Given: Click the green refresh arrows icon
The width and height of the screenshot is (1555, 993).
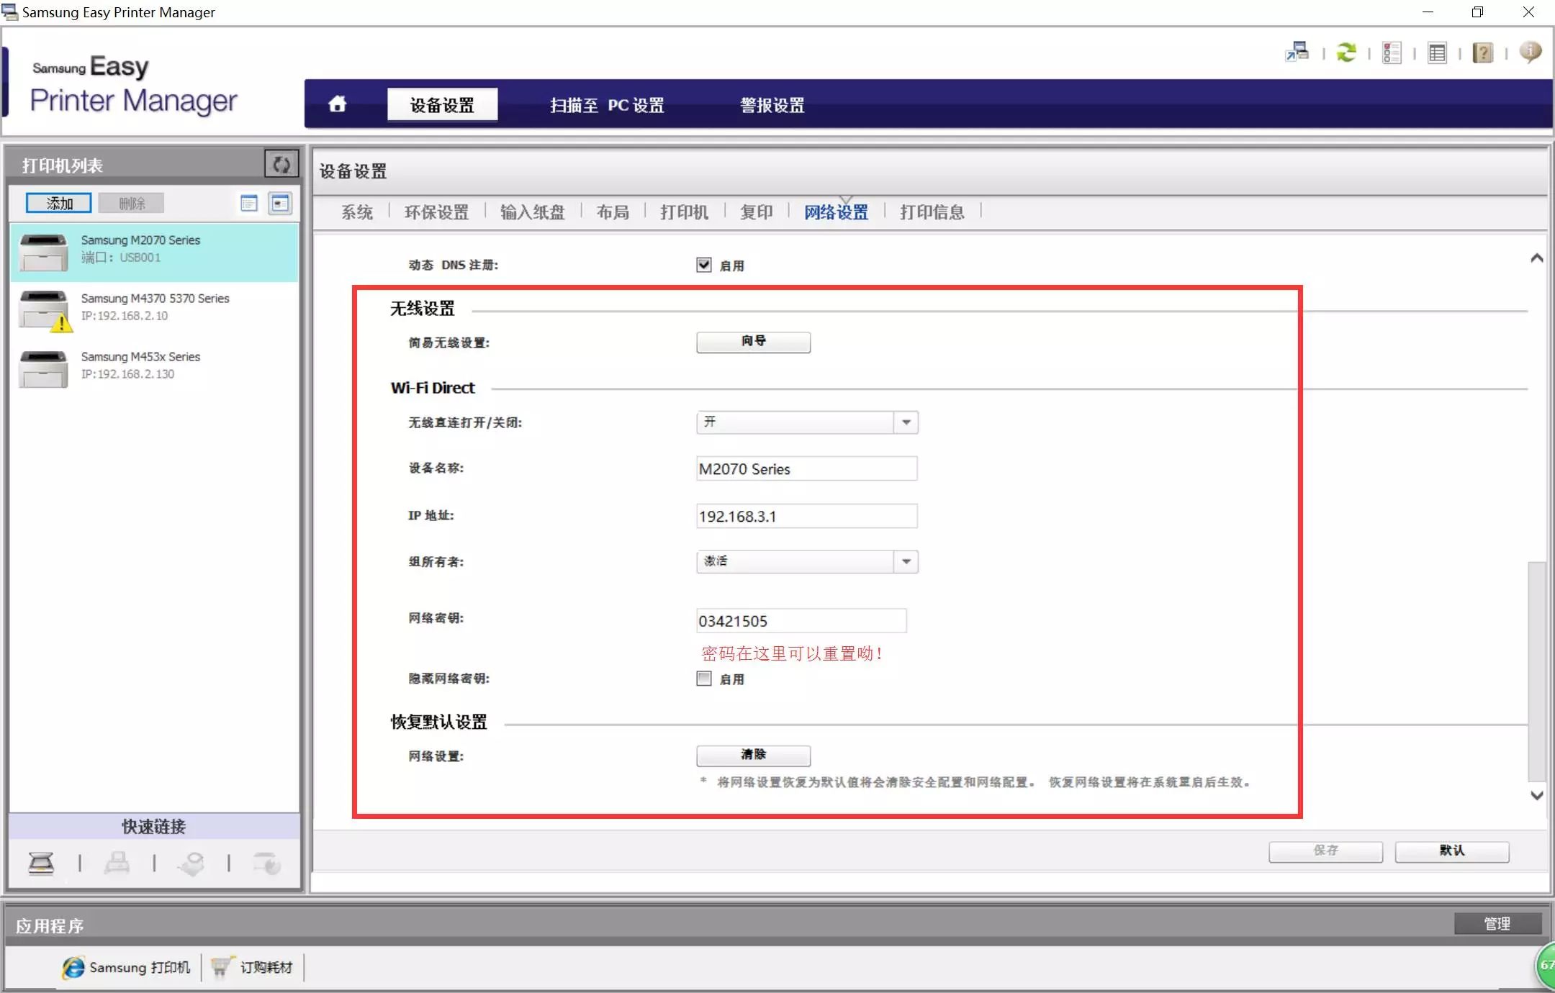Looking at the screenshot, I should coord(1346,52).
